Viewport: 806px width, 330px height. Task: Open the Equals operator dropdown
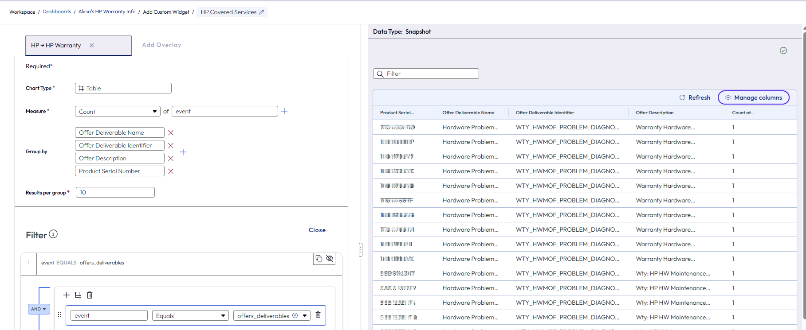click(191, 315)
